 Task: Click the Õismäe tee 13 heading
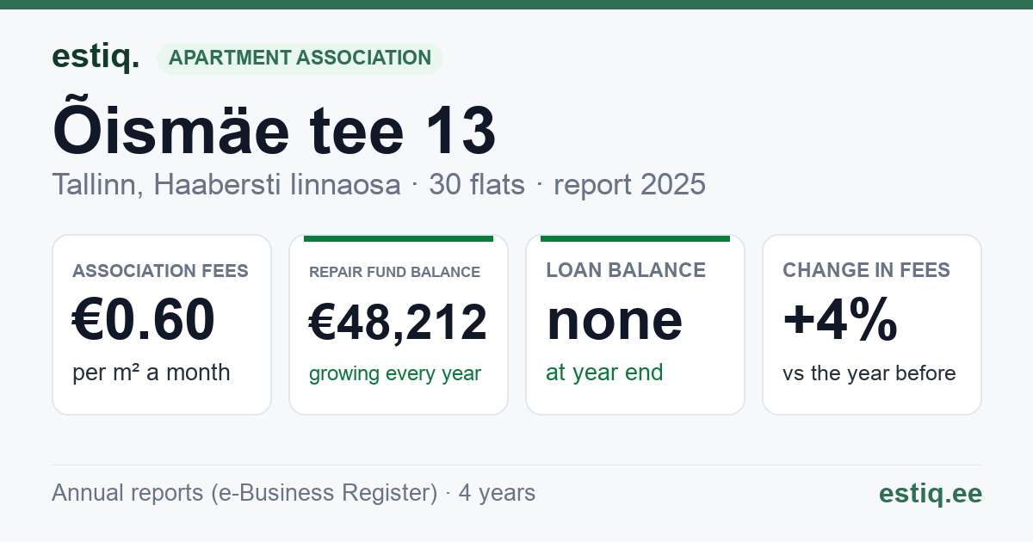(275, 132)
